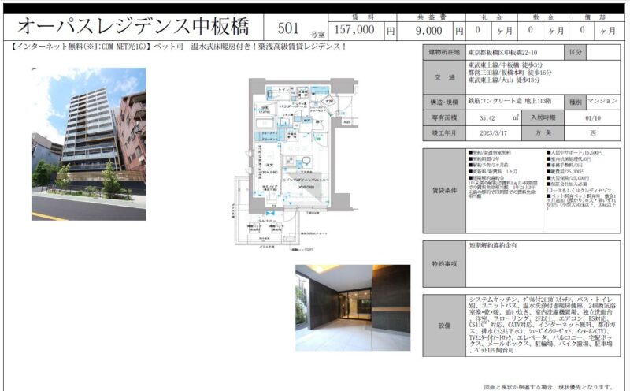The height and width of the screenshot is (391, 630).
Task: Click the property title オーパスレジデンス中板橋
Action: click(x=132, y=28)
